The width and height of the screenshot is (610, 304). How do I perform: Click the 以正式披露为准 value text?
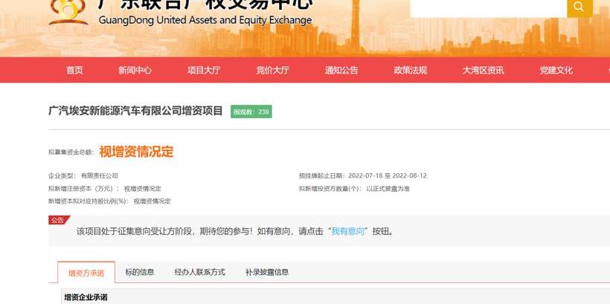[x=388, y=189]
